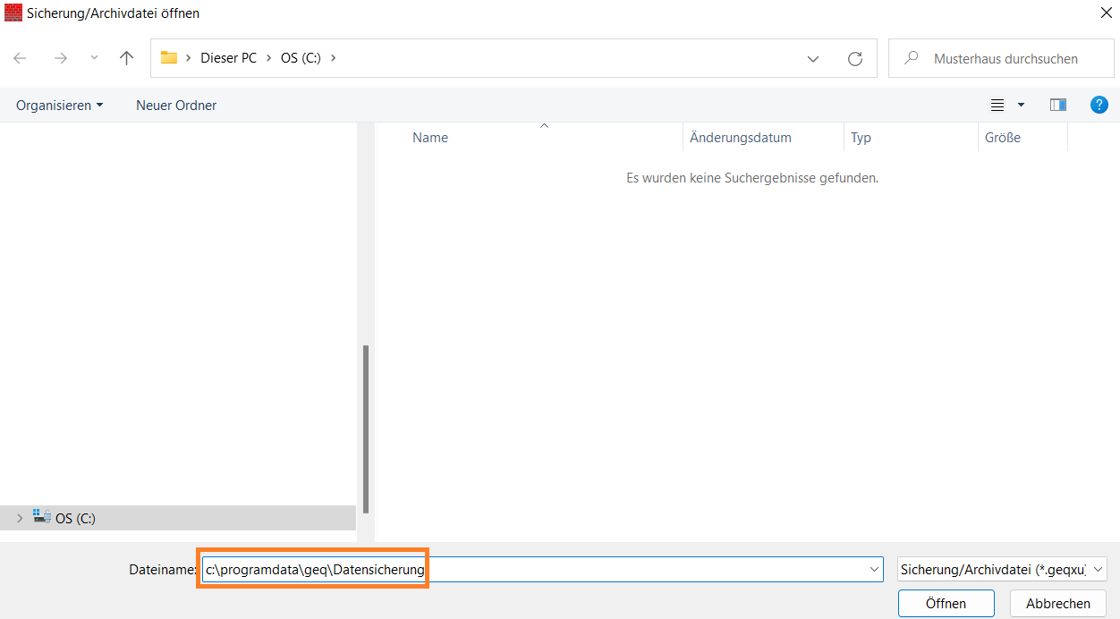Expand OS (C:) in the navigation tree

click(x=19, y=518)
